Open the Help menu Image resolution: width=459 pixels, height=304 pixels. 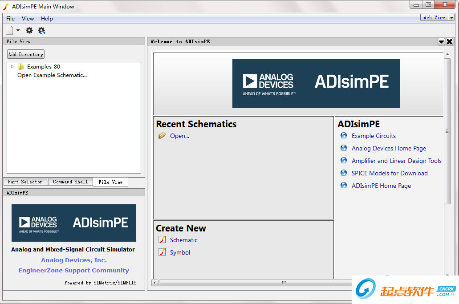47,18
